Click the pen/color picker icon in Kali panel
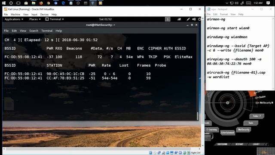Image resolution: width=275 pixels, height=155 pixels. click(x=188, y=19)
